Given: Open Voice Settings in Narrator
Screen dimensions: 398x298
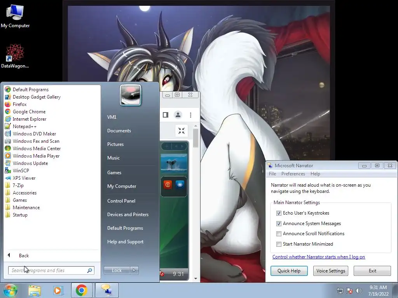Looking at the screenshot, I should click(x=331, y=270).
